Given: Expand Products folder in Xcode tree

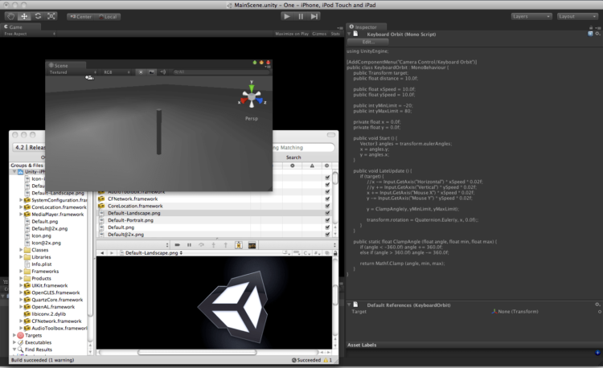Looking at the screenshot, I should coord(21,278).
